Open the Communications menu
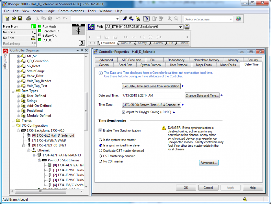The image size is (271, 204). 71,11
